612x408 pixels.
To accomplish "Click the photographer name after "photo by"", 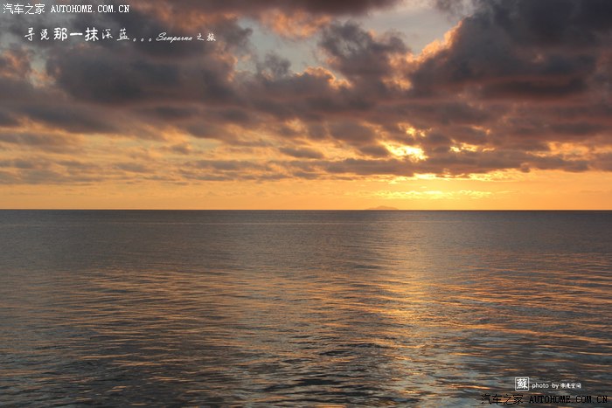I will [x=571, y=385].
